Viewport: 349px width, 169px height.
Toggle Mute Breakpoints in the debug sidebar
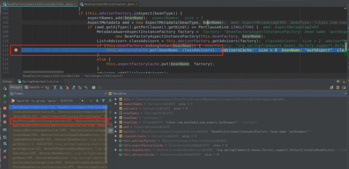(x=5, y=122)
